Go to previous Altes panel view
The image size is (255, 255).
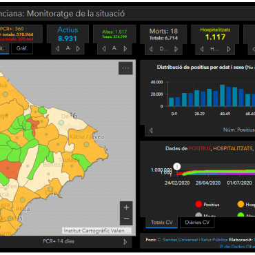(104, 48)
